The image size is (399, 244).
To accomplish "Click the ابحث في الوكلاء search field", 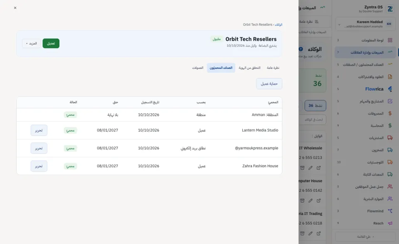I will [312, 120].
